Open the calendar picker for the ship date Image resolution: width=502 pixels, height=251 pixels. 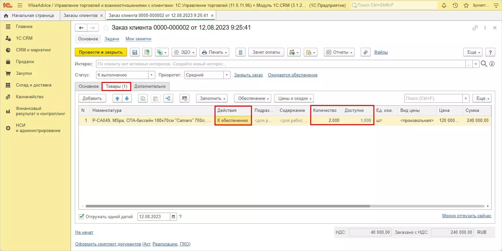[173, 217]
